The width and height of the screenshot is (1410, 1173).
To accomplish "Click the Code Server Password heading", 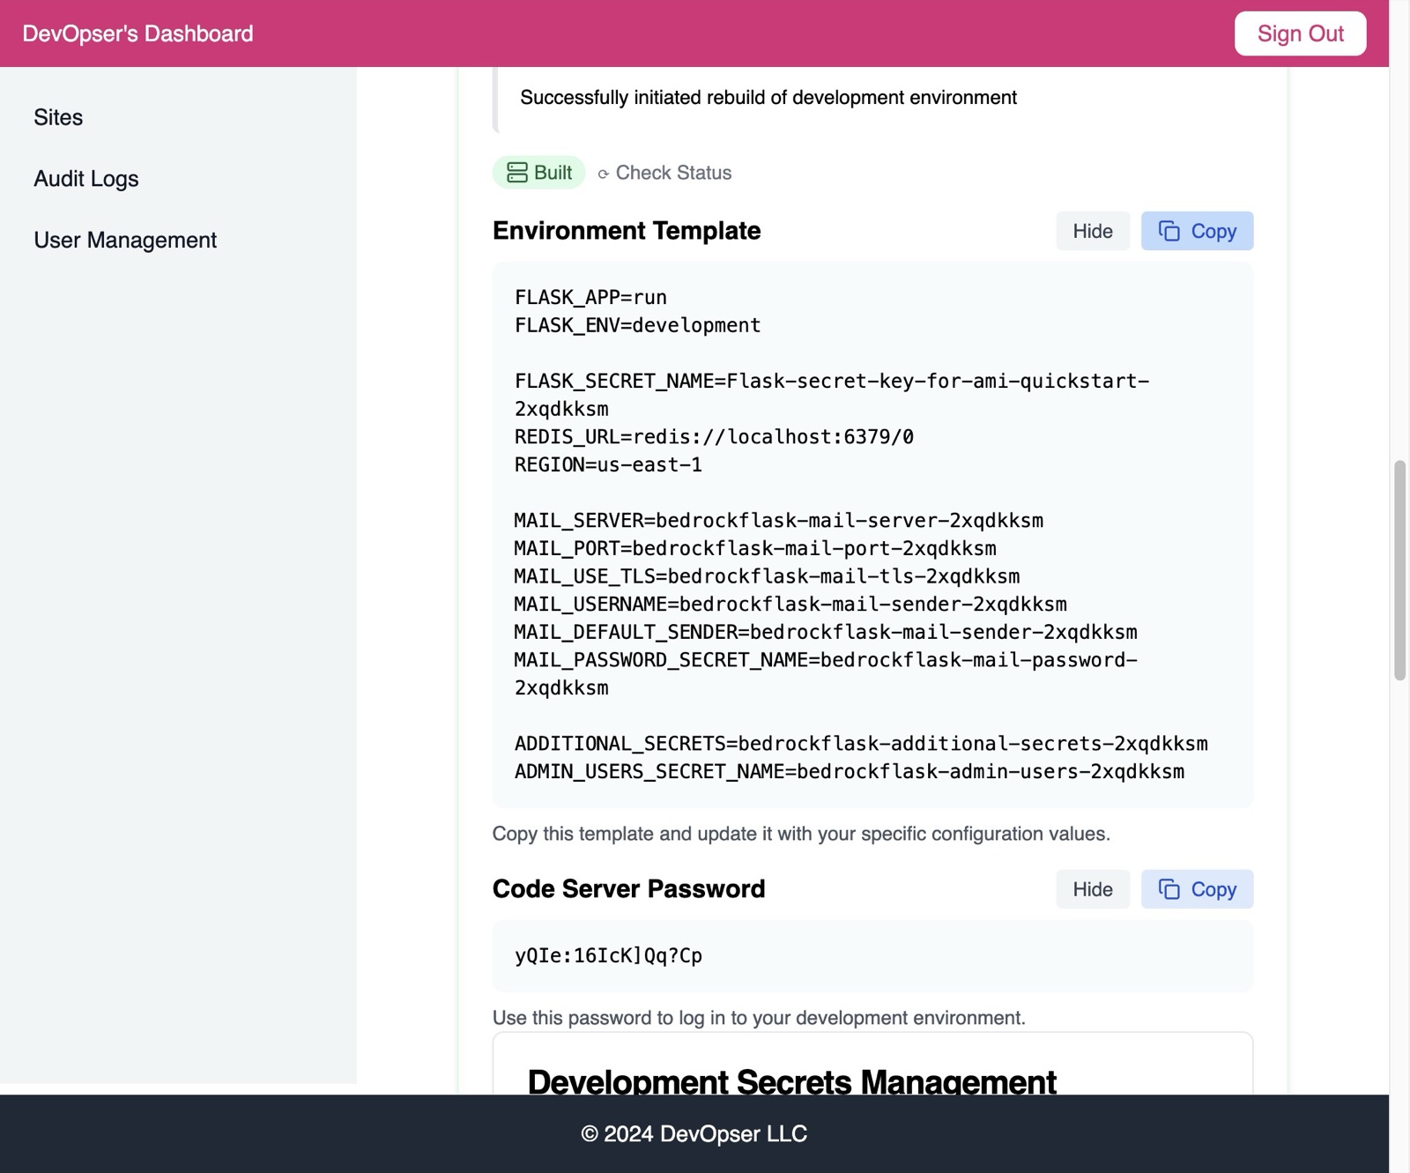I will (x=628, y=889).
